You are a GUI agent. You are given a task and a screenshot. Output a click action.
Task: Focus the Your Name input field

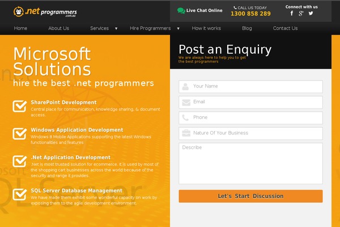[x=250, y=86]
